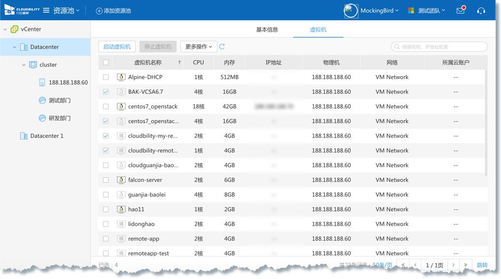The image size is (501, 279).
Task: Click the hamburger menu icon beside 资源池
Action: (46, 11)
